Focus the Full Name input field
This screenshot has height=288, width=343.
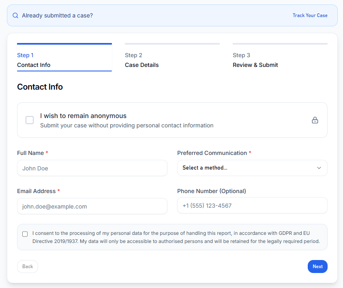(x=92, y=168)
